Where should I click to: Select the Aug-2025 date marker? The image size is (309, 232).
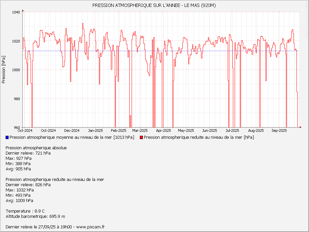tap(256, 130)
